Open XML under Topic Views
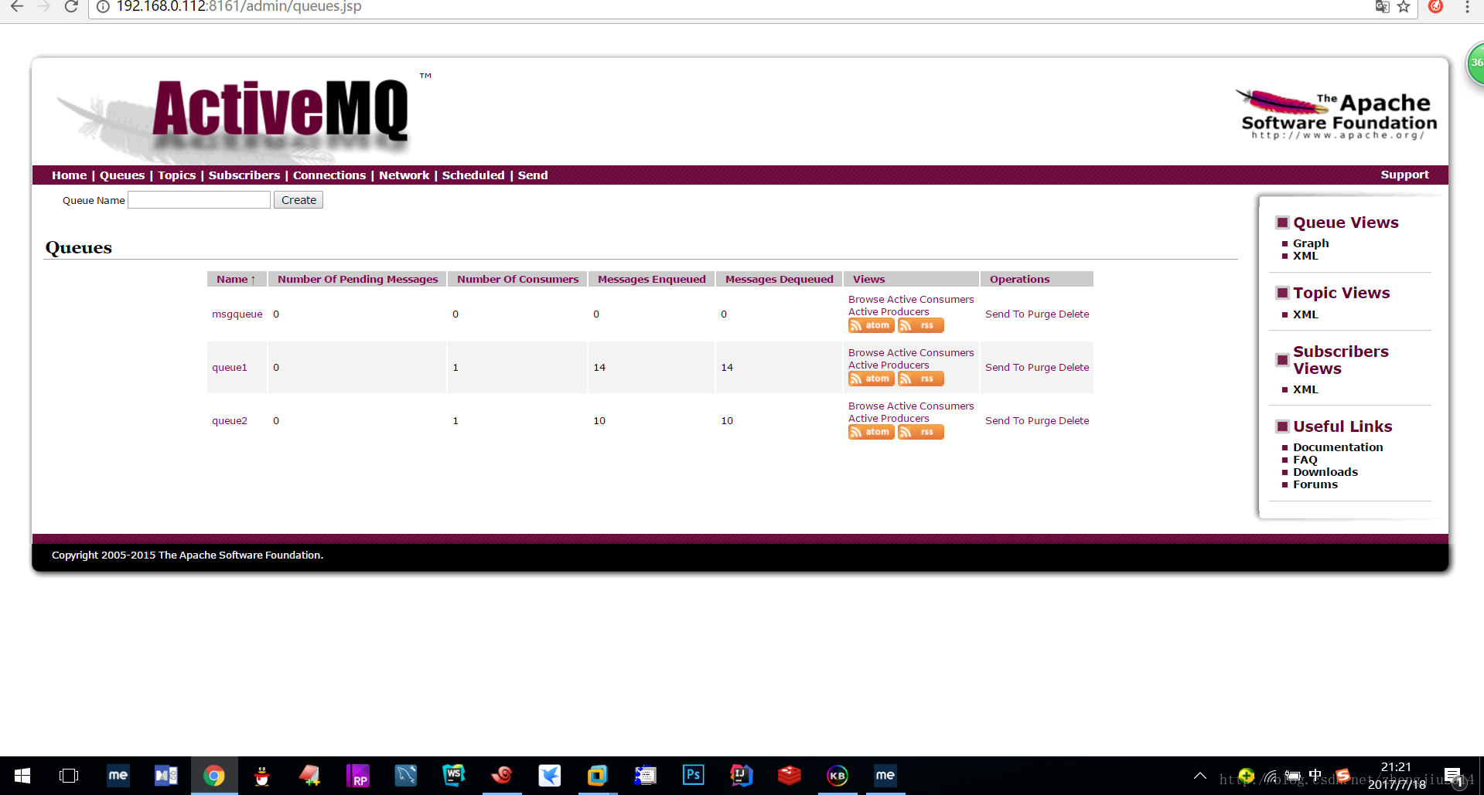This screenshot has height=795, width=1484. pyautogui.click(x=1305, y=314)
